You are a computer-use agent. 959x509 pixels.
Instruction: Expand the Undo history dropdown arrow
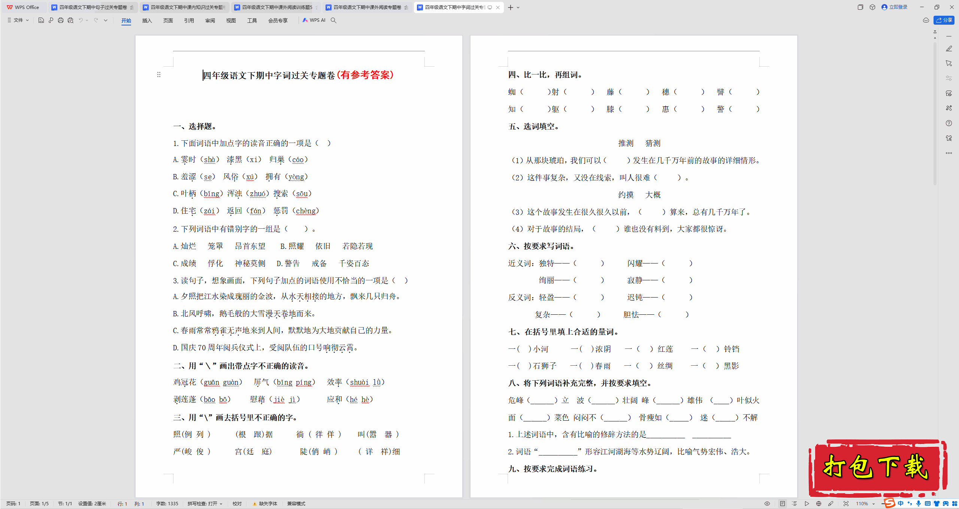pyautogui.click(x=87, y=20)
